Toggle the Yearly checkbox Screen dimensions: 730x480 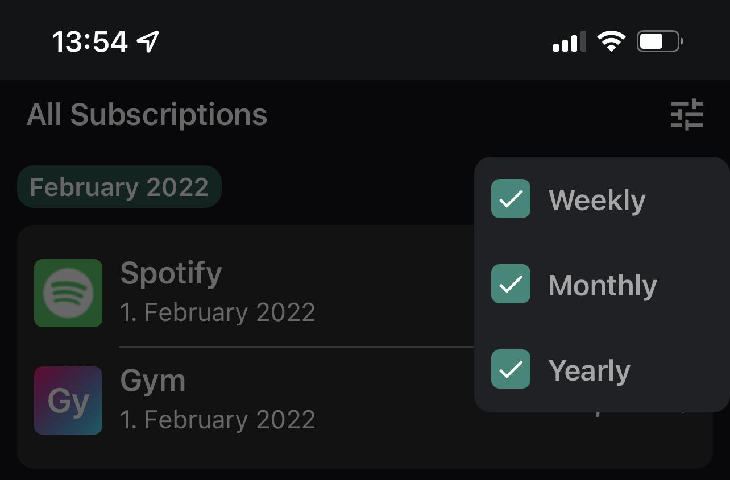click(511, 369)
